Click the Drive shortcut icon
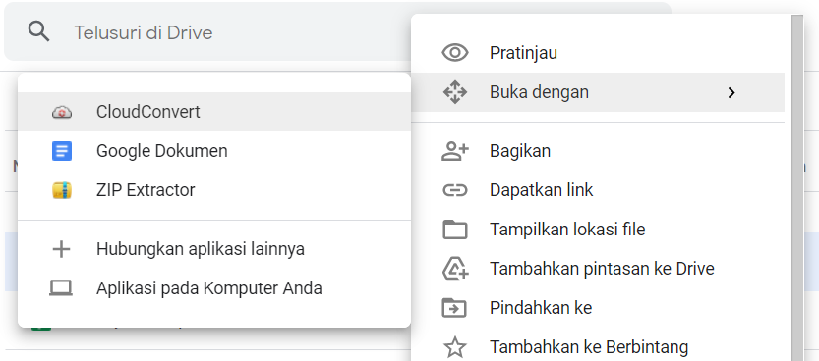Screen dimensions: 819x361 point(455,269)
